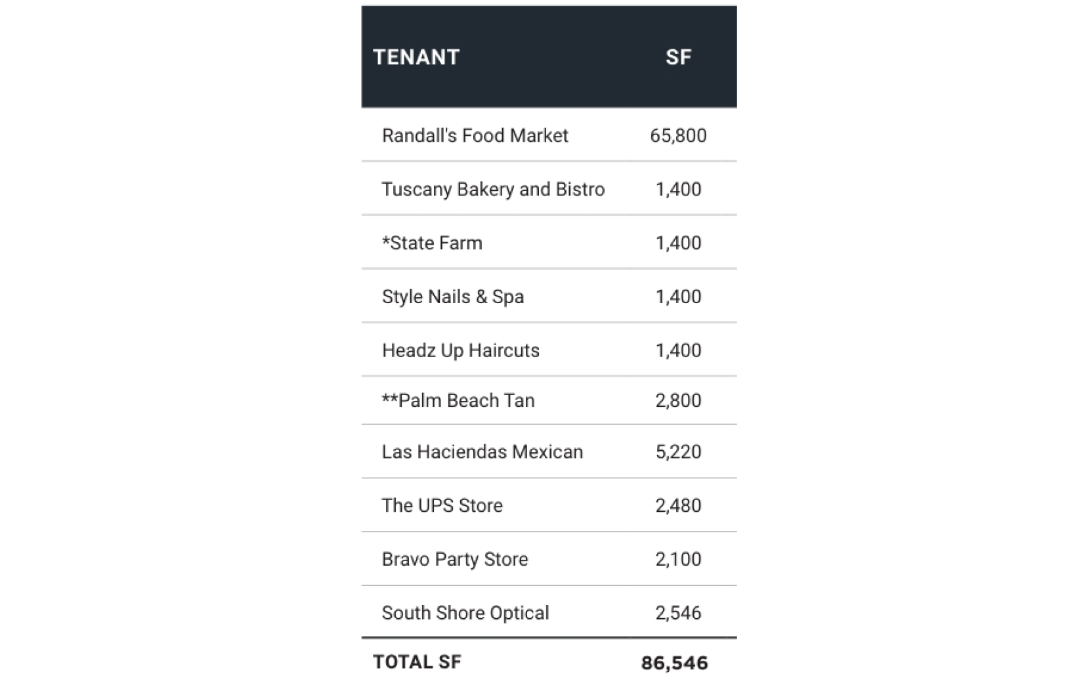Click the Bravo Party Store entry
1091x691 pixels.
tap(454, 559)
